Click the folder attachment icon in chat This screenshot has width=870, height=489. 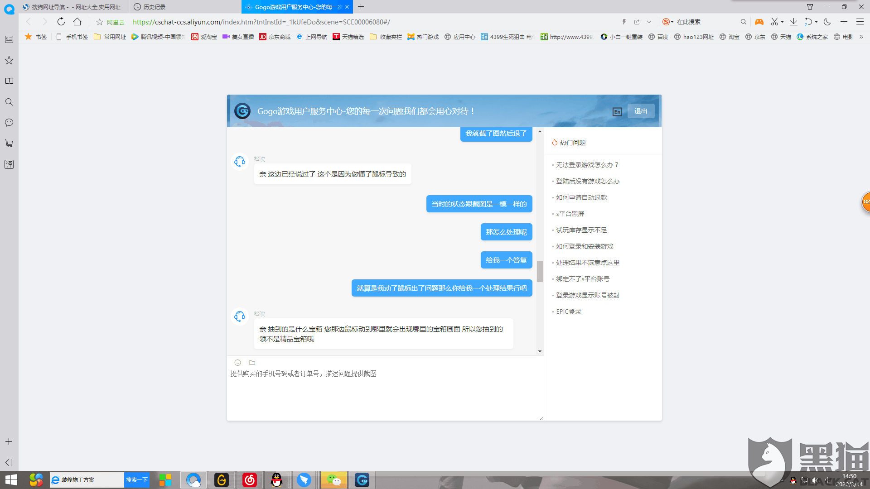252,363
